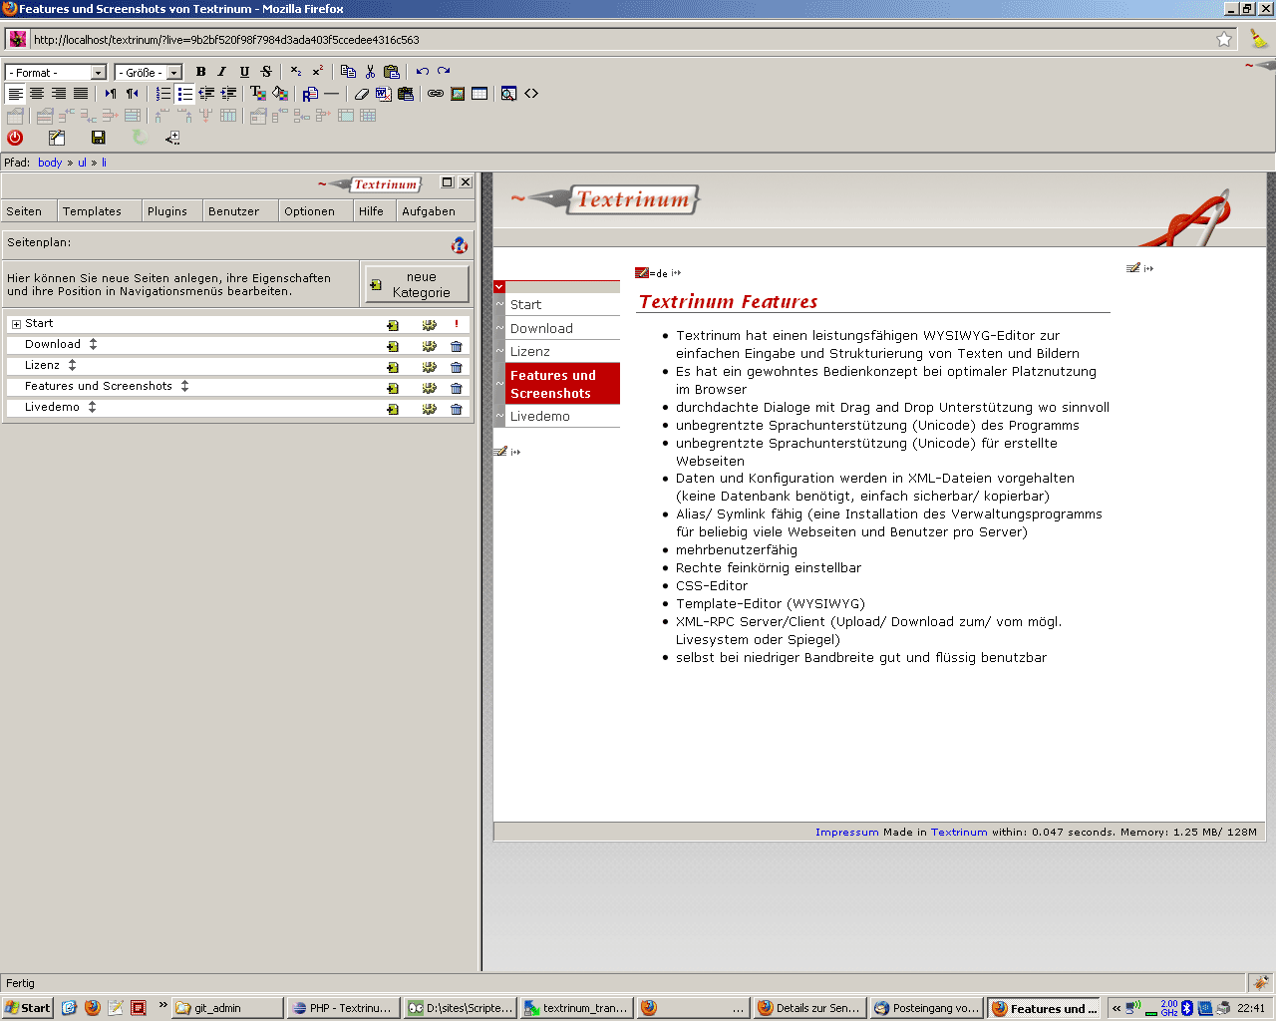This screenshot has width=1276, height=1021.
Task: Delete the Livedemo page
Action: pyautogui.click(x=457, y=409)
